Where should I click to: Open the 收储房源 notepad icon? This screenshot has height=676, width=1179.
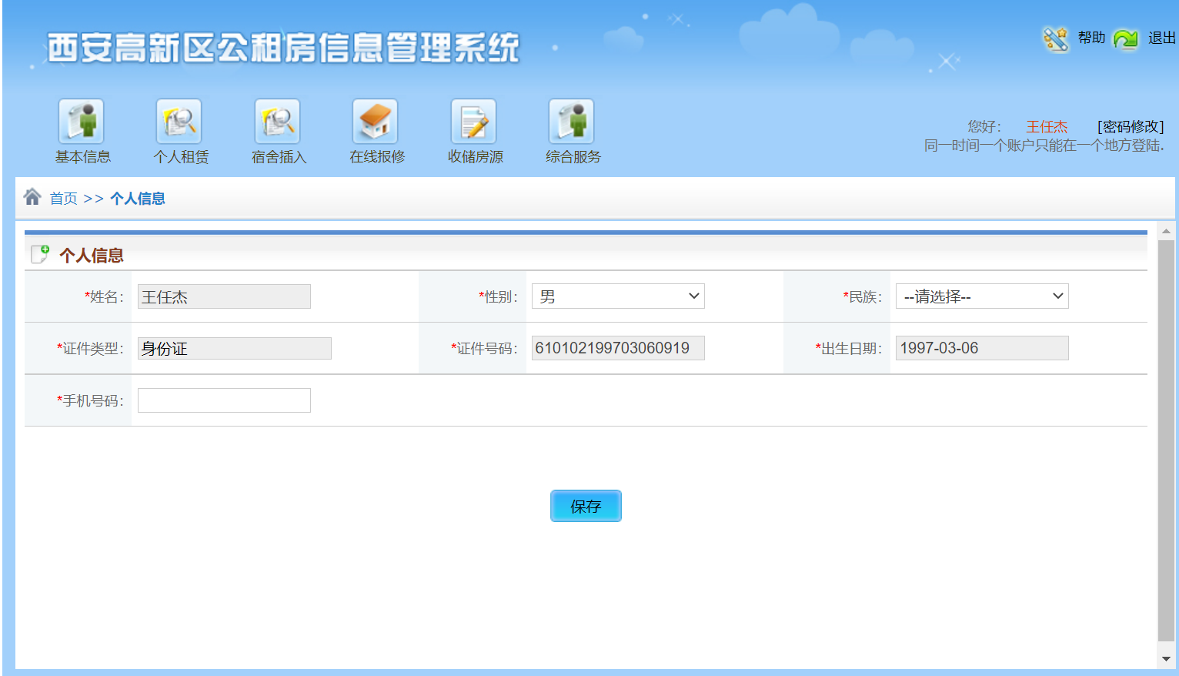[474, 122]
